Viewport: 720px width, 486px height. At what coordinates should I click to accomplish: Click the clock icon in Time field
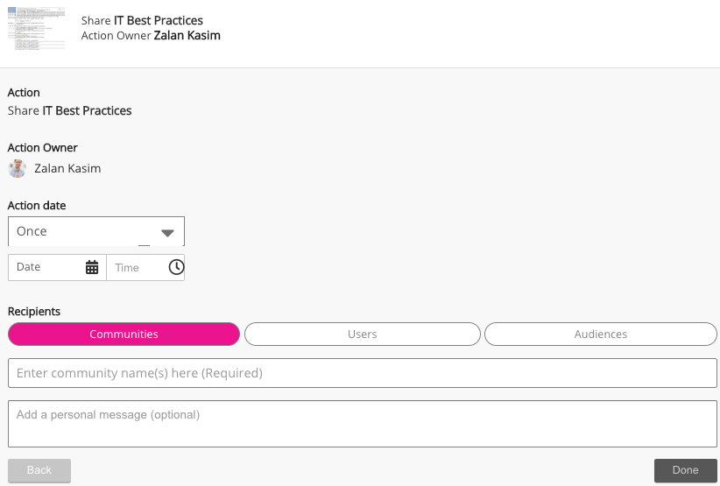[176, 267]
